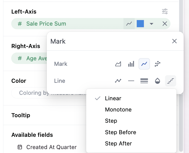The width and height of the screenshot is (189, 153).
Task: Select the area chart mark type
Action: (118, 64)
